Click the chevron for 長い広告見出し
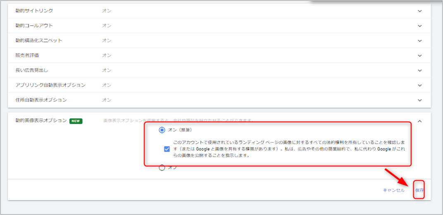443x215 pixels. 419,70
